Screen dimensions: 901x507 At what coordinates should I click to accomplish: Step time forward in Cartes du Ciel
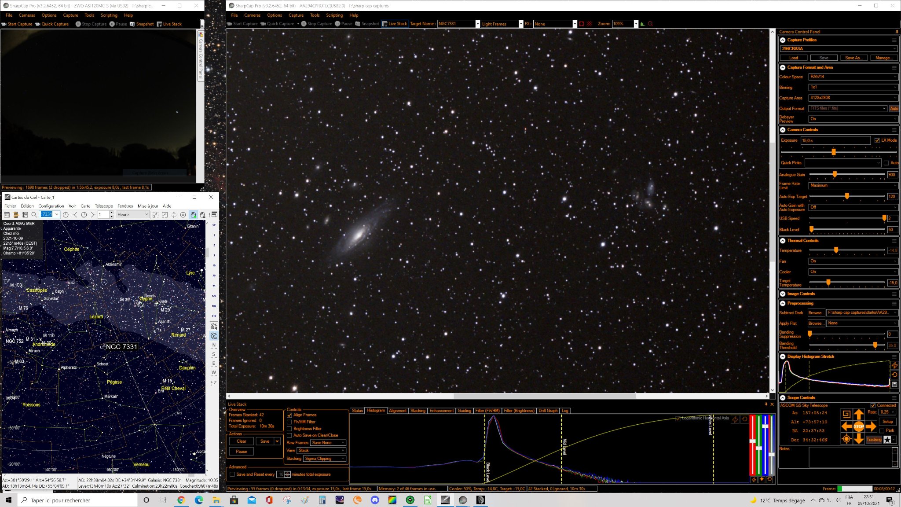[x=93, y=215]
